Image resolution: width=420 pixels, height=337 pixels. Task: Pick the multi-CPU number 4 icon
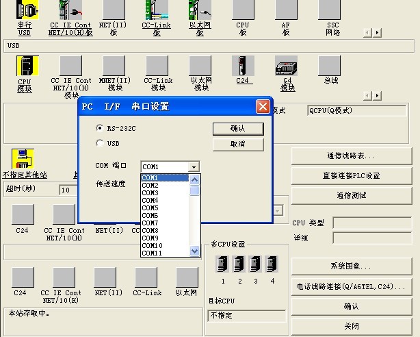(272, 264)
